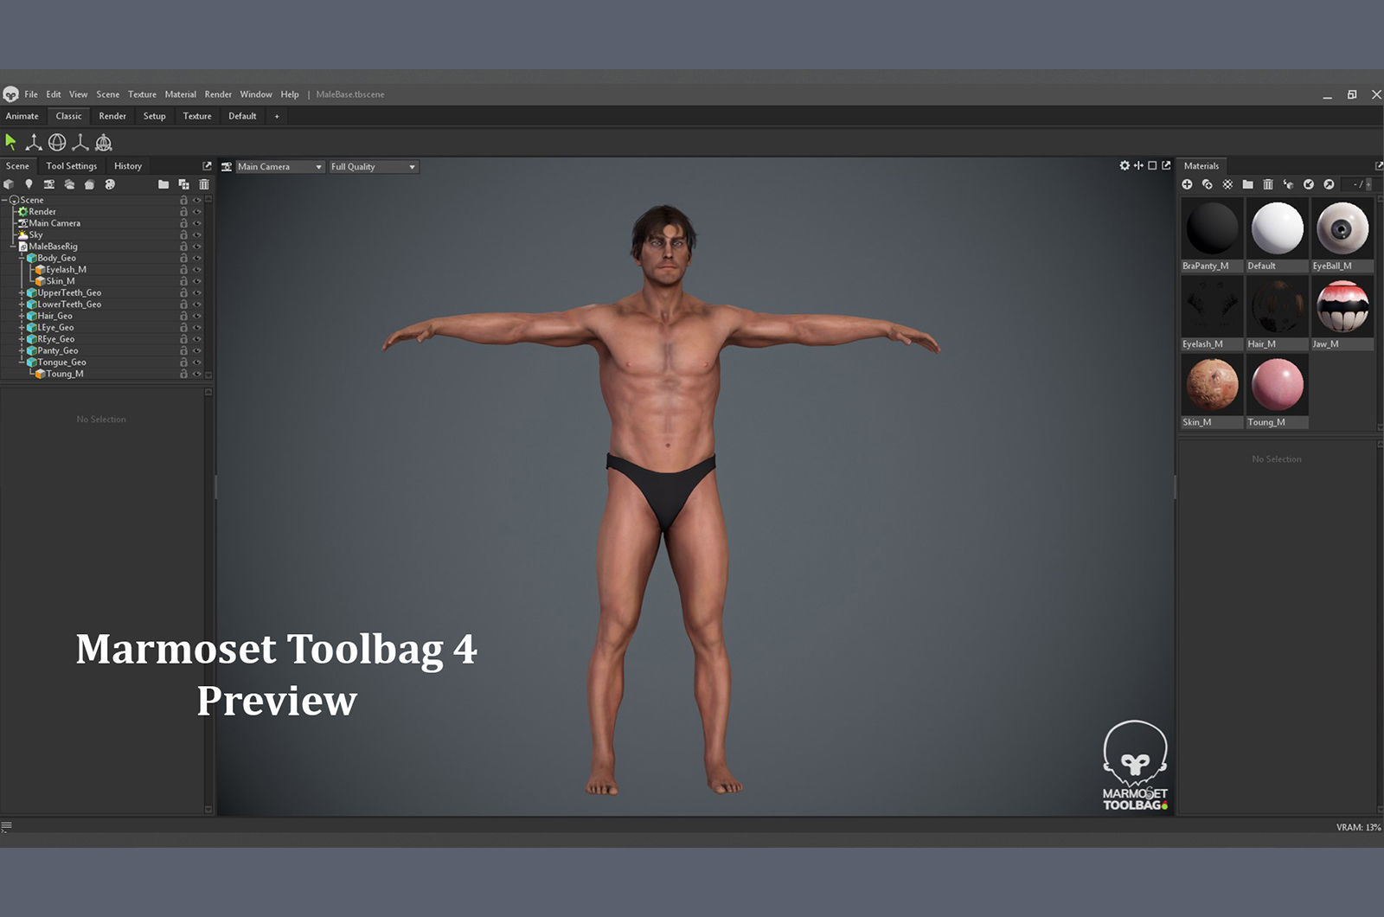The image size is (1384, 917).
Task: Lock the Skin_M sub-mesh
Action: click(x=183, y=281)
